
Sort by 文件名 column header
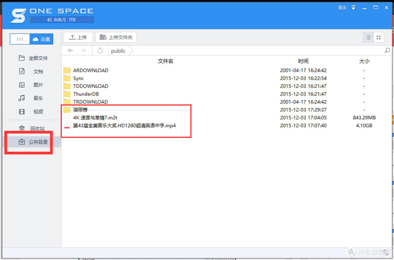tap(165, 61)
